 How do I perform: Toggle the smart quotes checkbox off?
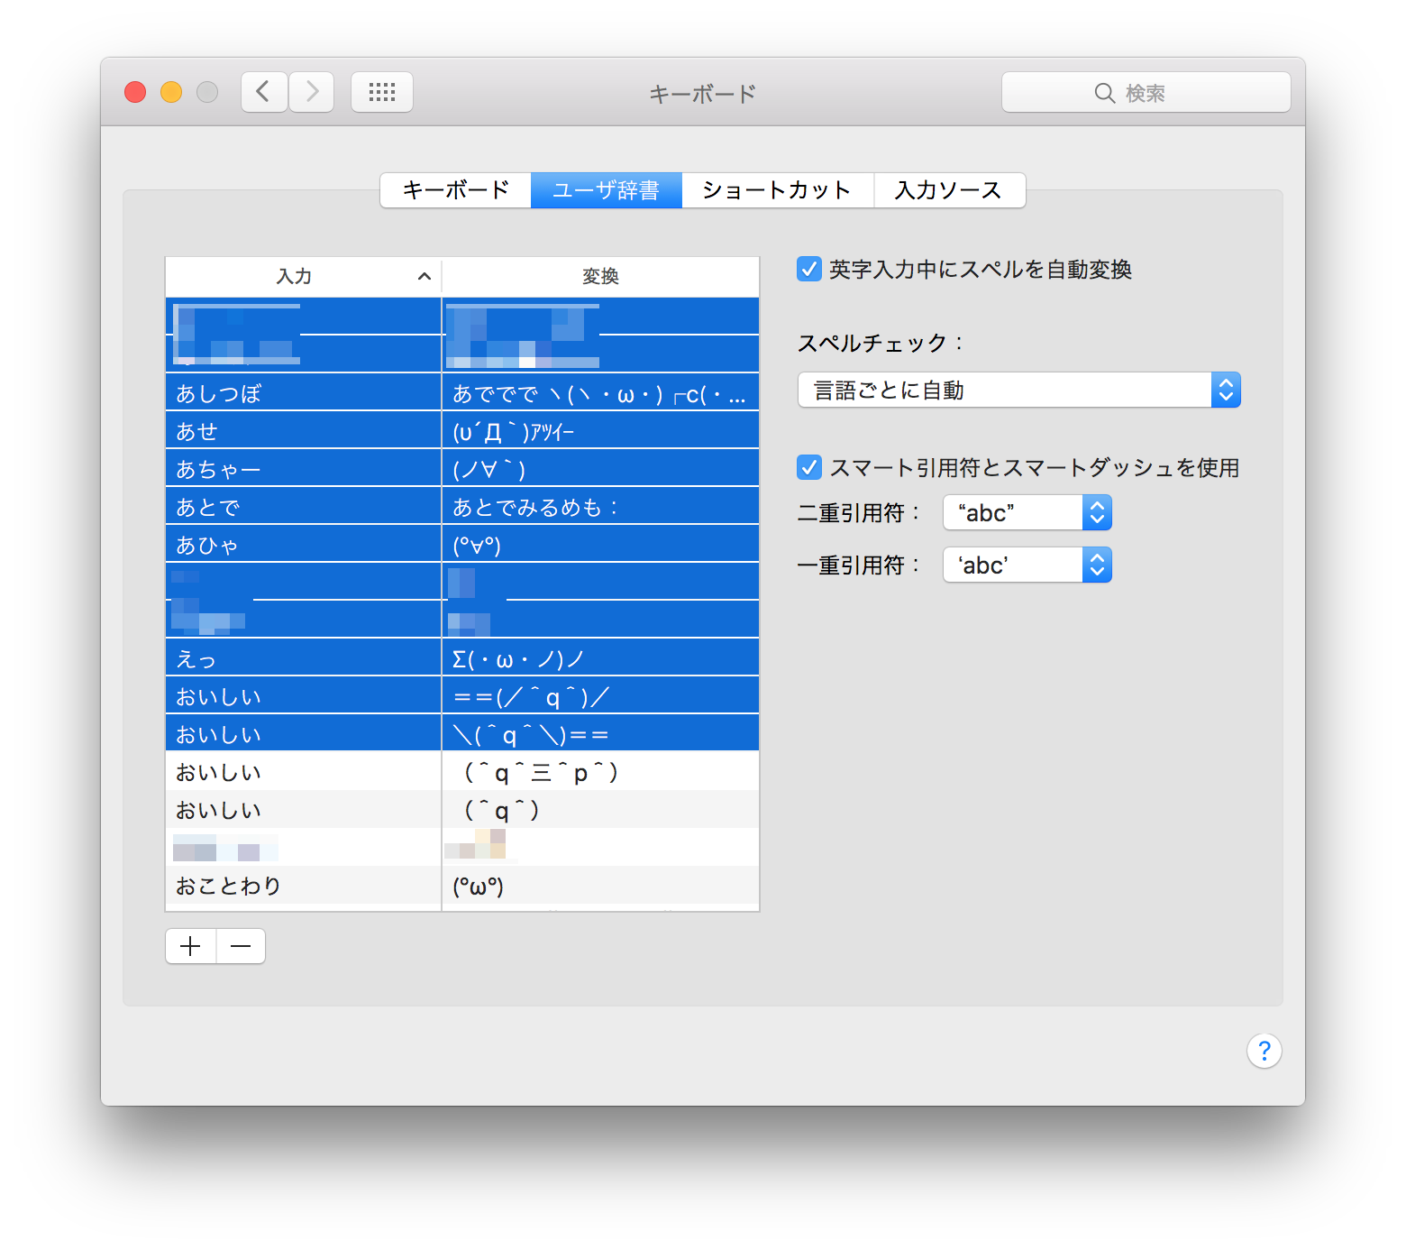(x=808, y=467)
